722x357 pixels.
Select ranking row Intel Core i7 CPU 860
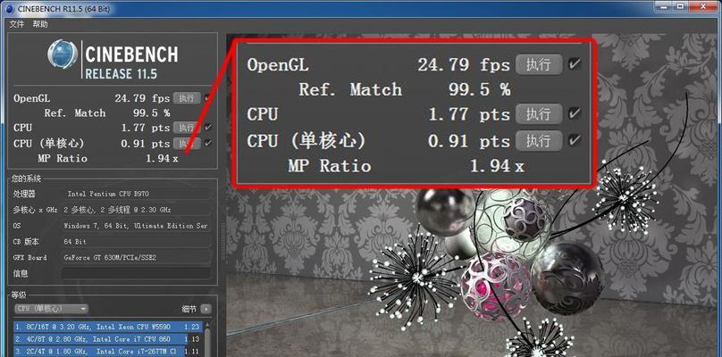(x=108, y=339)
